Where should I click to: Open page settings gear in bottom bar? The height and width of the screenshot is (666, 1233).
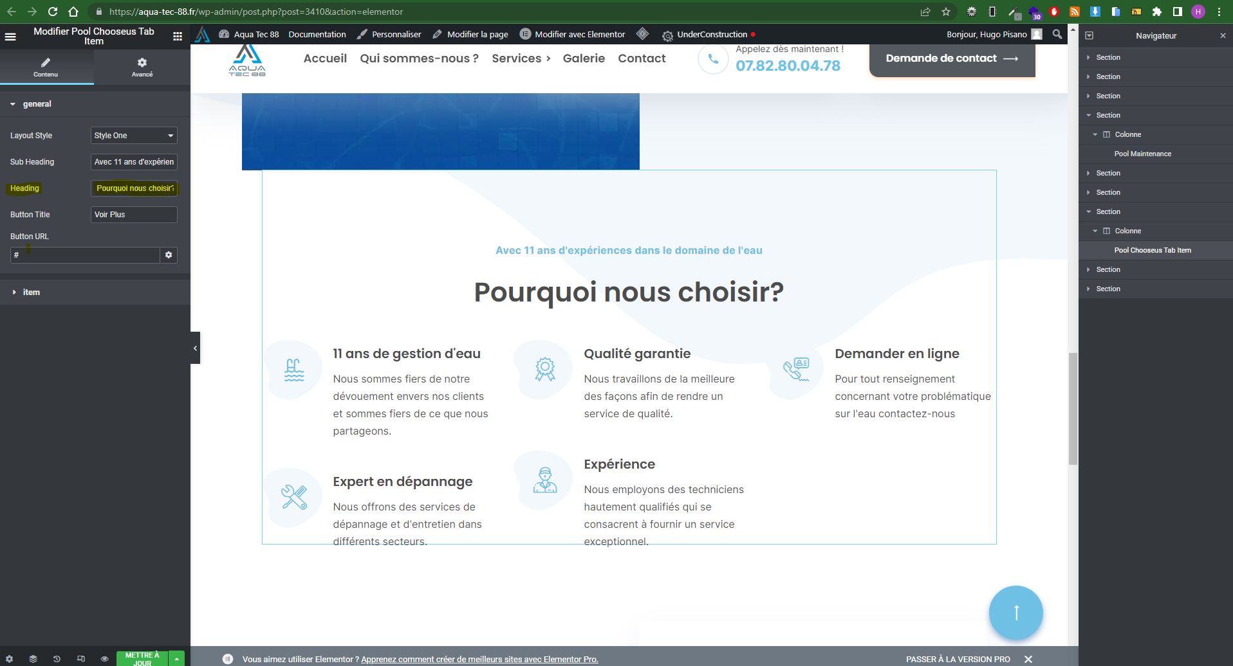click(x=9, y=659)
